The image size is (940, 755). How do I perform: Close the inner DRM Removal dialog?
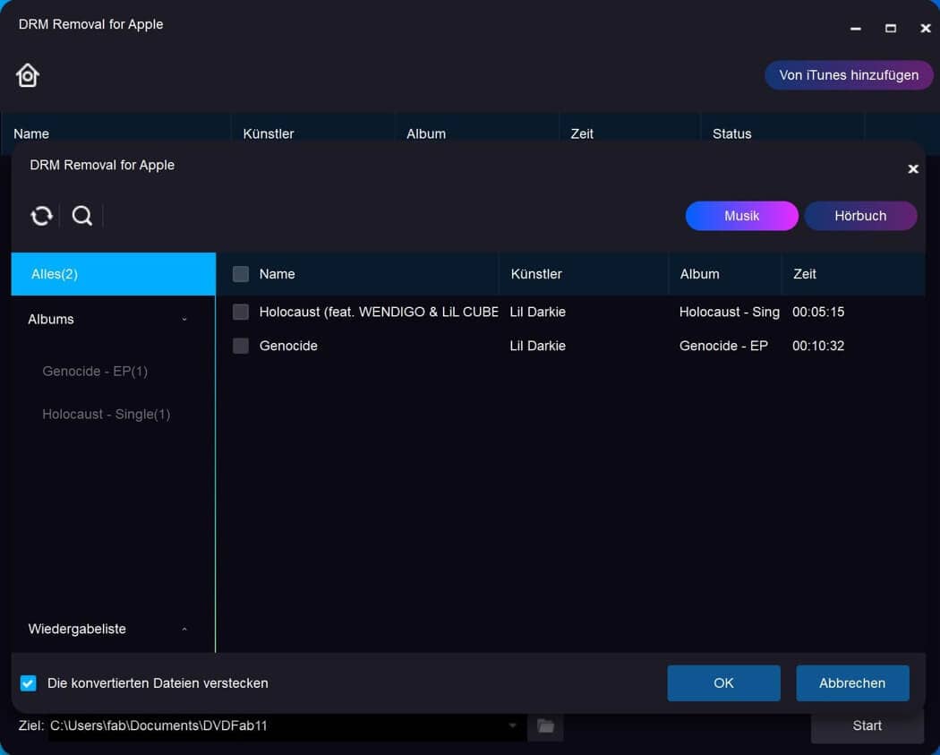[913, 169]
